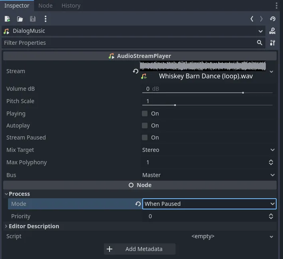Open inspector property tools menu
Viewport: 283px width, 259px height.
click(x=272, y=43)
